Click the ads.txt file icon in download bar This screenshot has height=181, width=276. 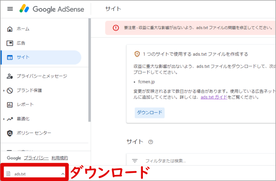coord(8,174)
